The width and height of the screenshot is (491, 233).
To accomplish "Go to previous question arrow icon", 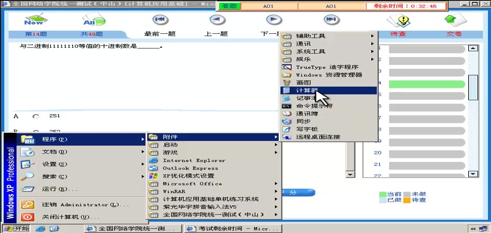I will (217, 20).
